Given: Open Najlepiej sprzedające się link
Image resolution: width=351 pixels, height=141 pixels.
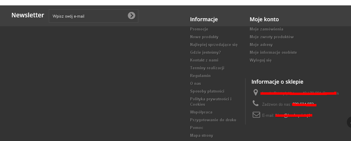Looking at the screenshot, I should (x=214, y=45).
